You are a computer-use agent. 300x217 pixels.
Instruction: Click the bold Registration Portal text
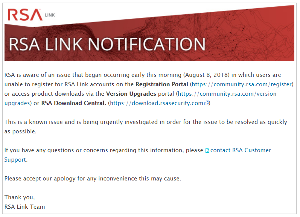tap(162, 84)
